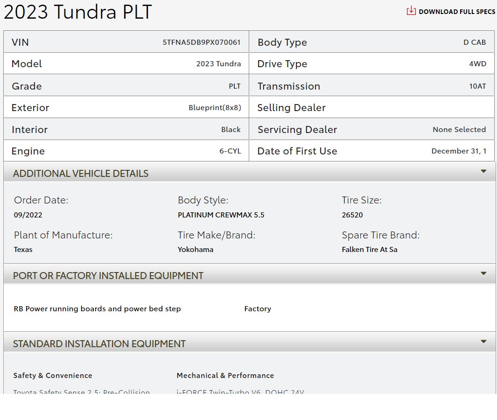Screen dimensions: 497x420
Task: Click the Black interior value
Action: 231,129
